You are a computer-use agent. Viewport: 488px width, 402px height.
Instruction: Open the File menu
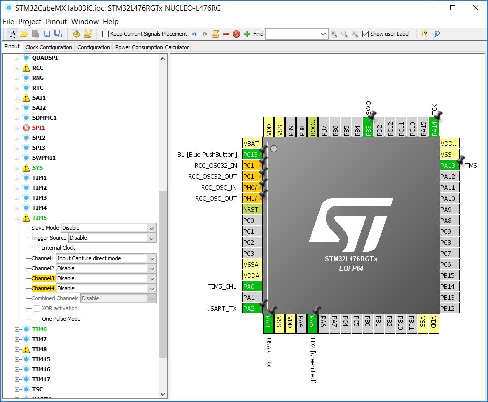point(8,22)
